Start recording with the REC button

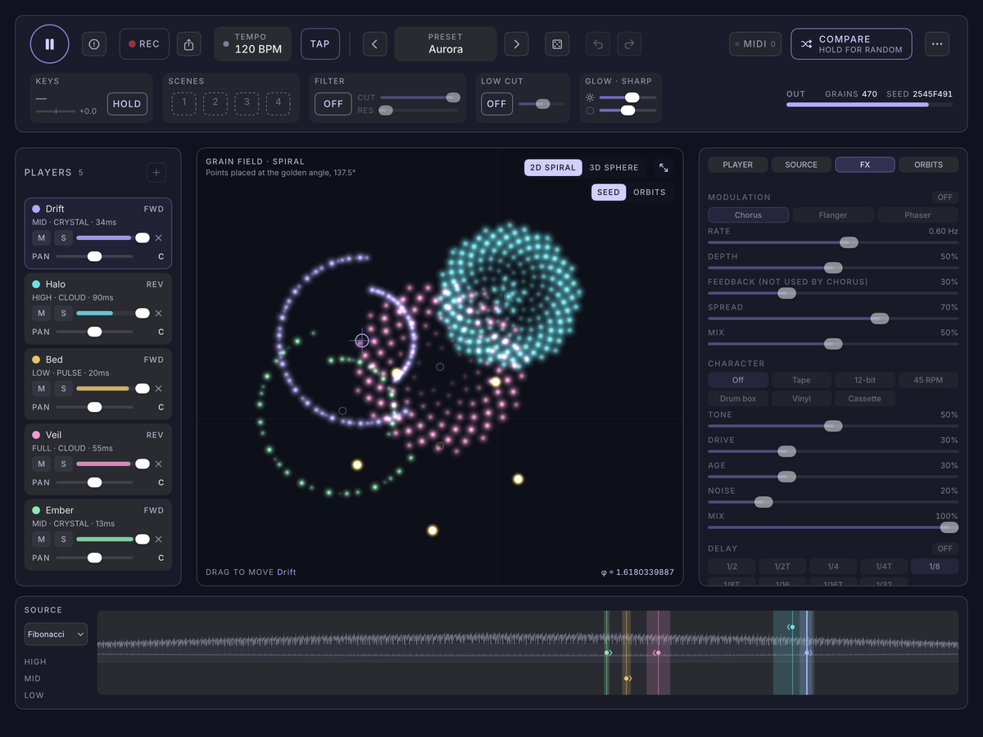[x=144, y=44]
